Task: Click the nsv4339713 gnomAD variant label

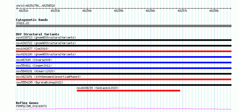Action: coord(46,37)
